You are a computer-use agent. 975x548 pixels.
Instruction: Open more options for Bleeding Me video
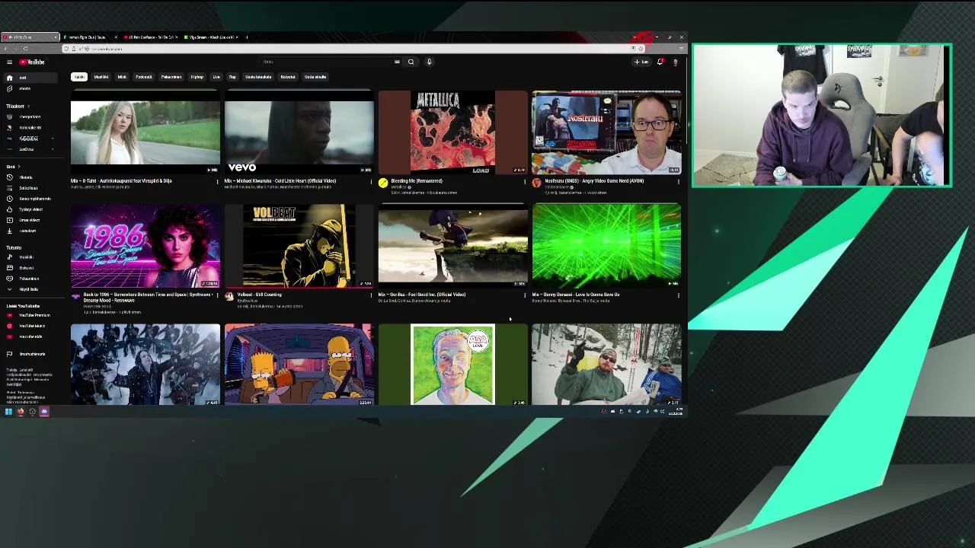pos(525,182)
